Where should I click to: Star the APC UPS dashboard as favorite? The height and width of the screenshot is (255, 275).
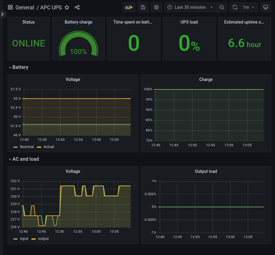67,7
